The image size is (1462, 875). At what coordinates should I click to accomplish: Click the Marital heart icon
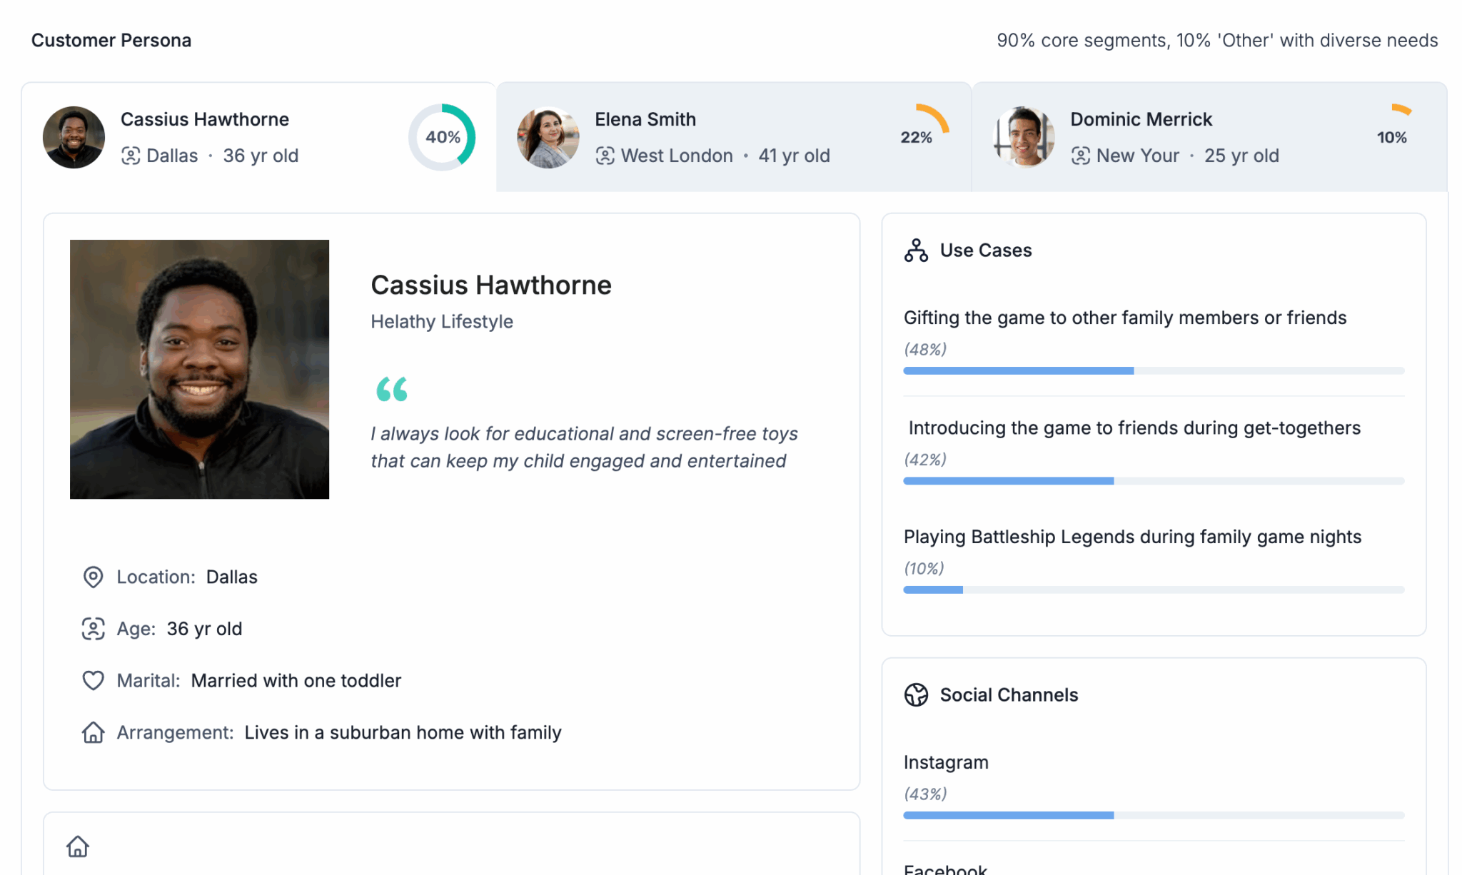pyautogui.click(x=93, y=680)
